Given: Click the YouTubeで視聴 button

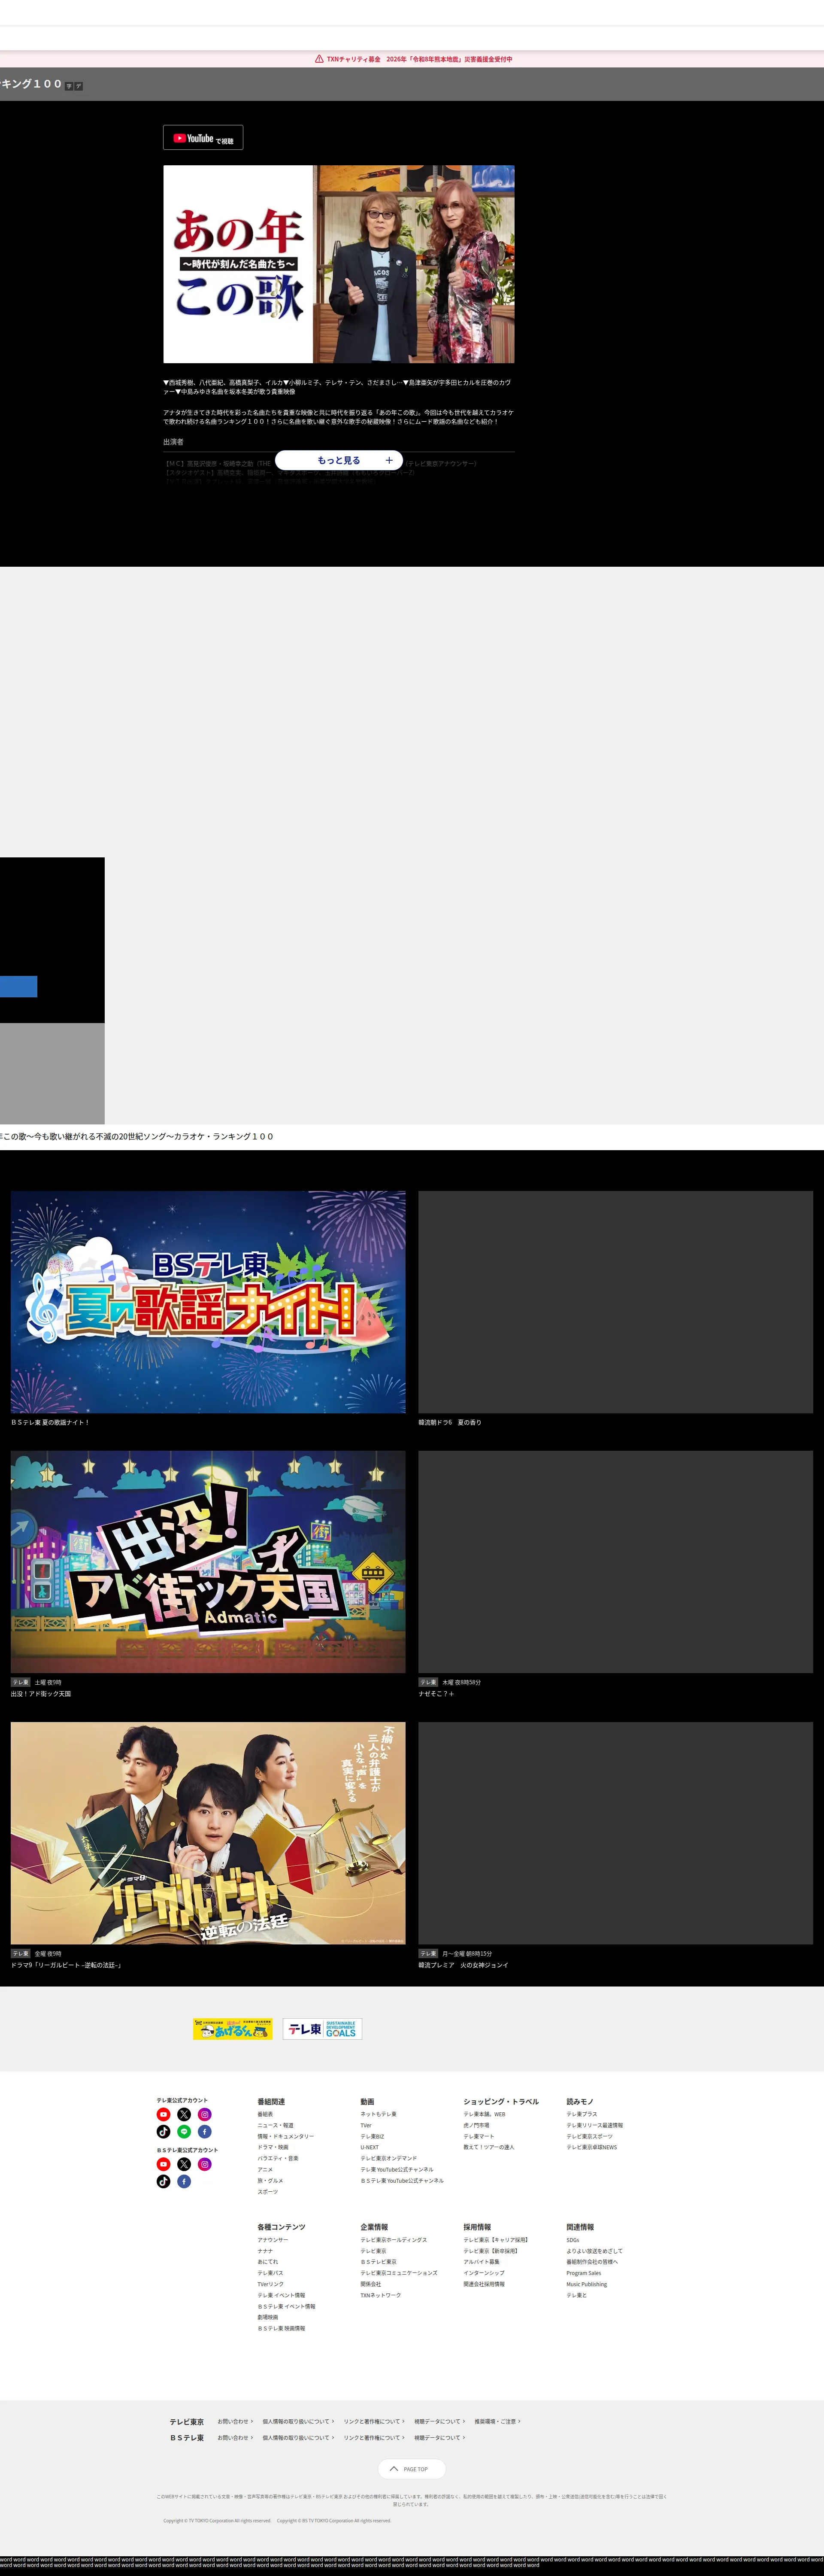Looking at the screenshot, I should click(203, 138).
